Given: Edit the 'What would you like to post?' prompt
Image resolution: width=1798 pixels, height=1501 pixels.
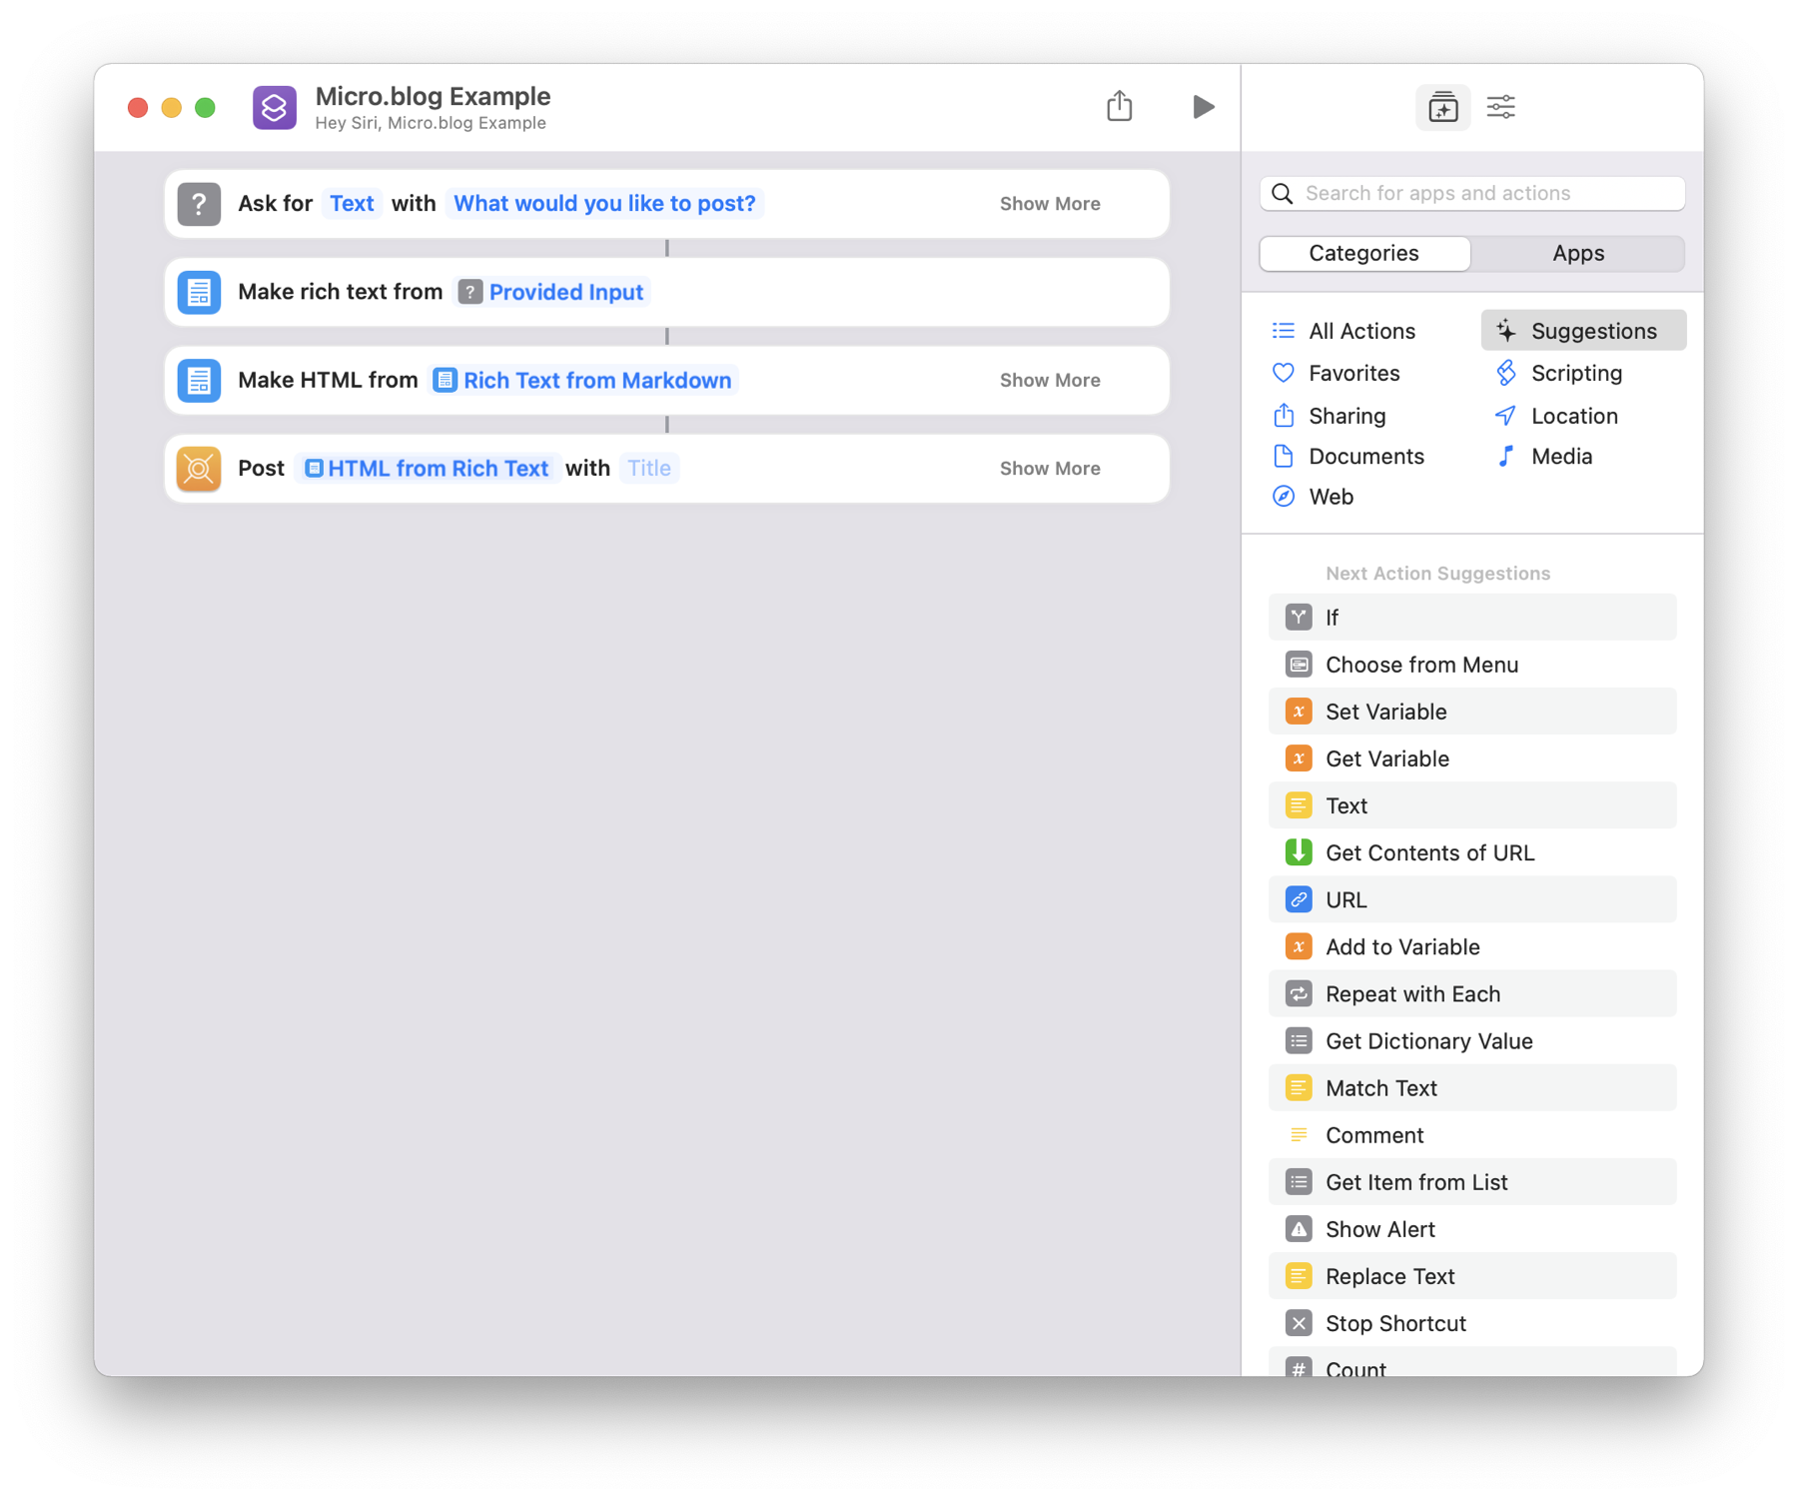Looking at the screenshot, I should (604, 204).
